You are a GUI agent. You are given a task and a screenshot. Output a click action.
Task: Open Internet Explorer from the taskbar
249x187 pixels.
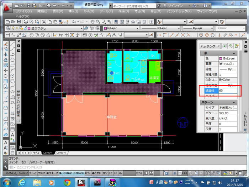coord(22,182)
